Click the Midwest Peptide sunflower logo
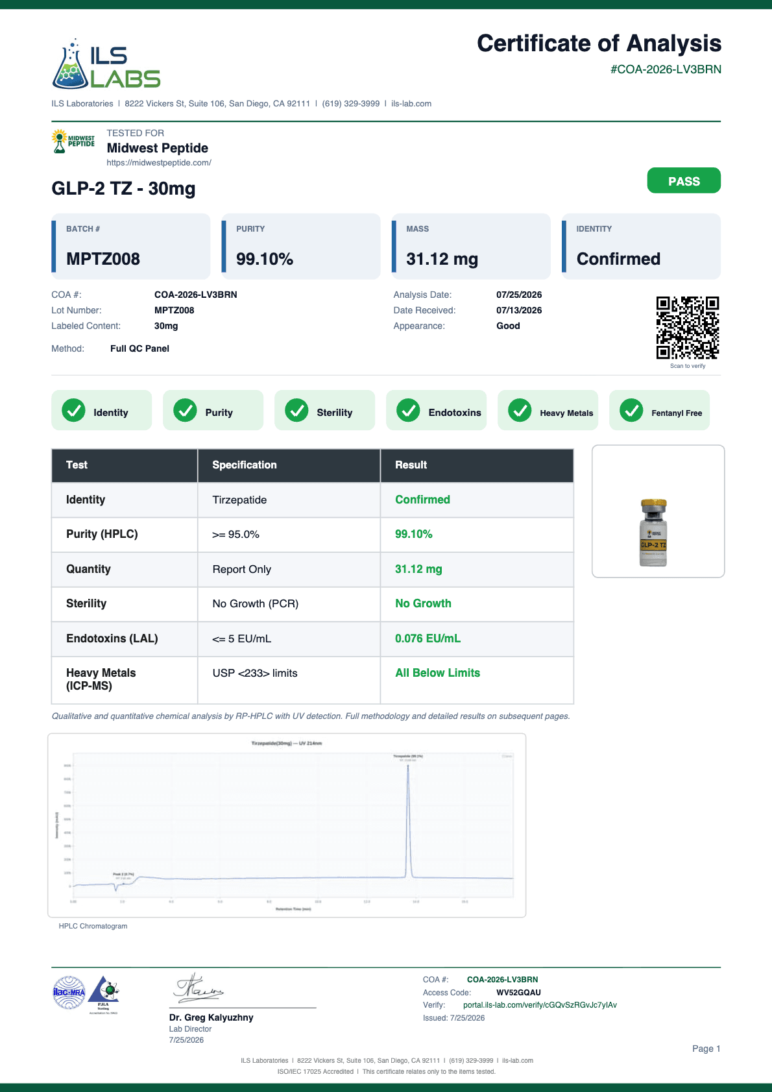 pos(73,141)
